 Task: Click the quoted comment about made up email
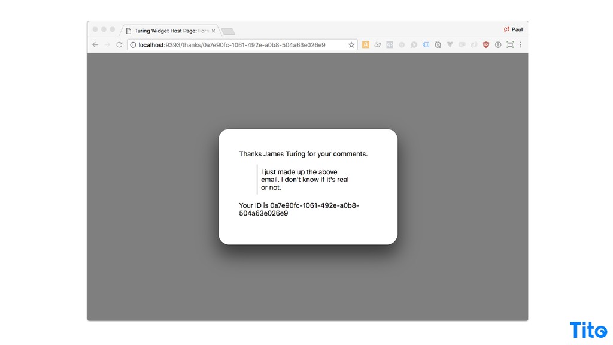click(x=305, y=180)
